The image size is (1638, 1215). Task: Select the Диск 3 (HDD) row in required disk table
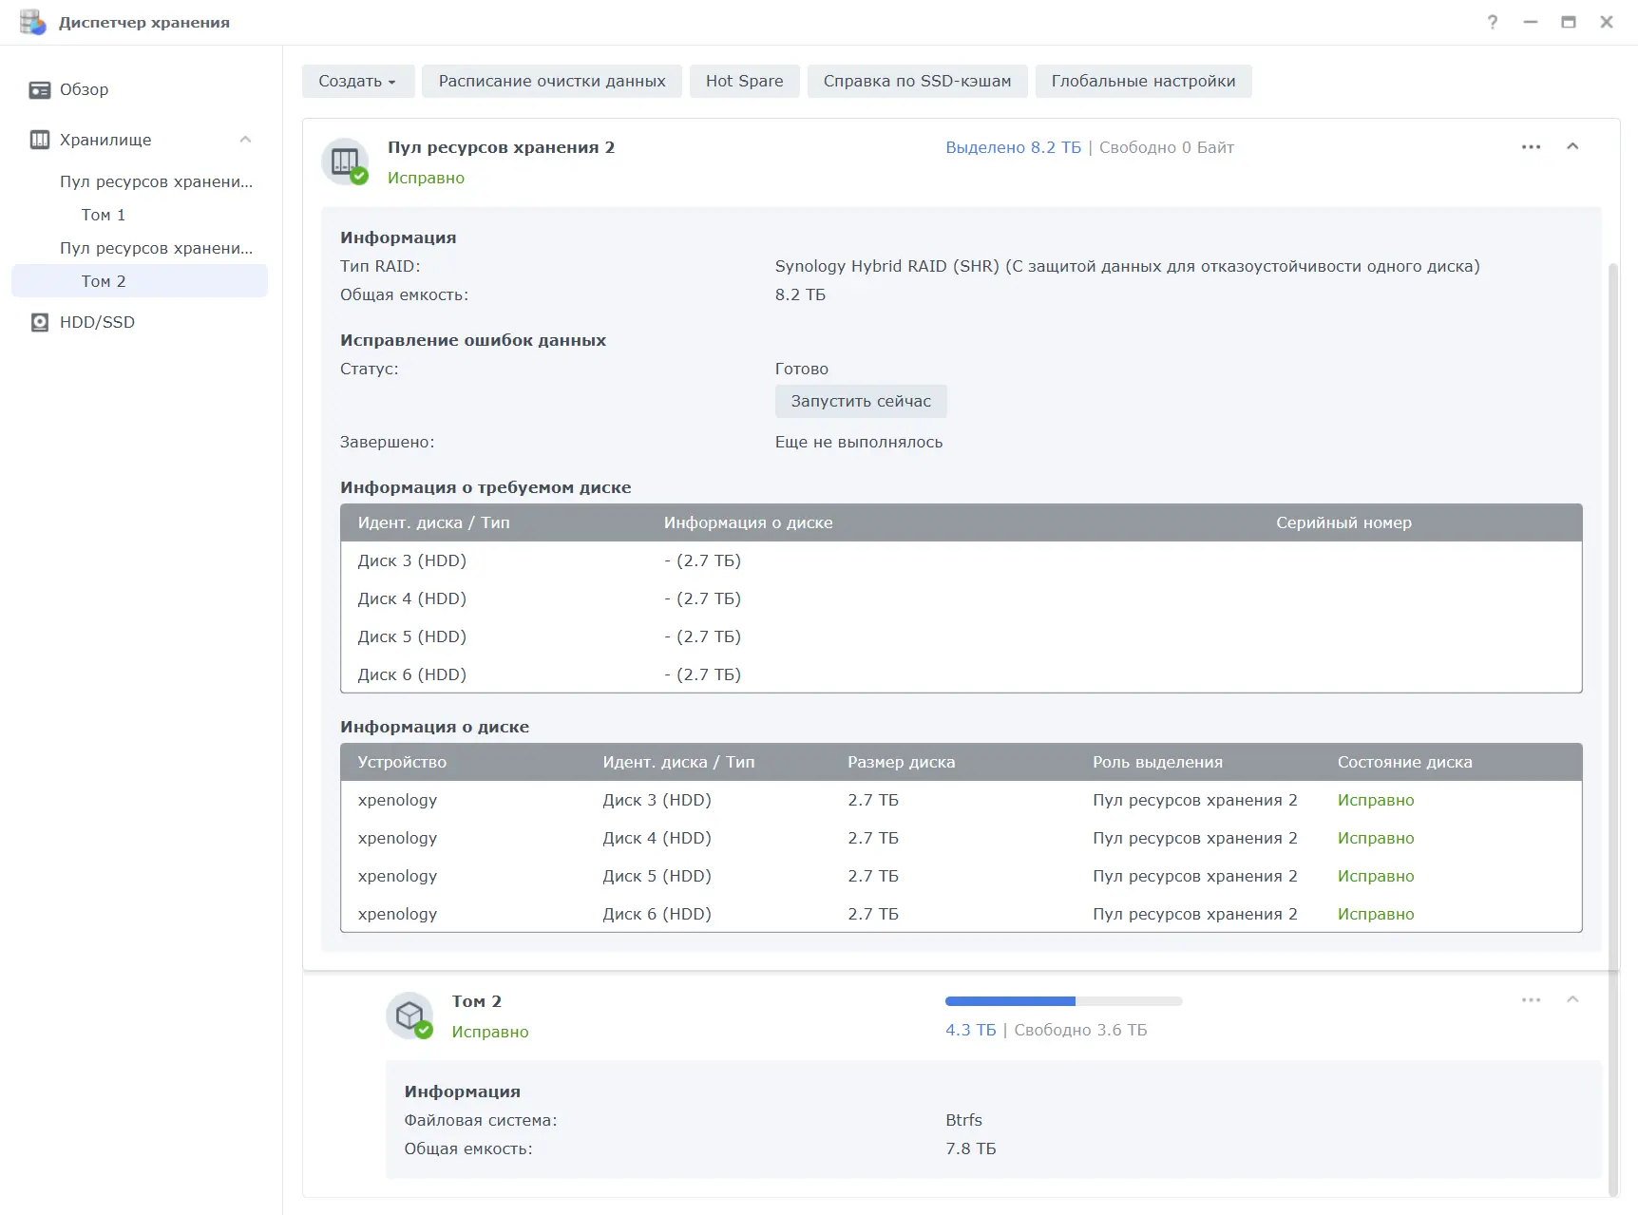962,560
